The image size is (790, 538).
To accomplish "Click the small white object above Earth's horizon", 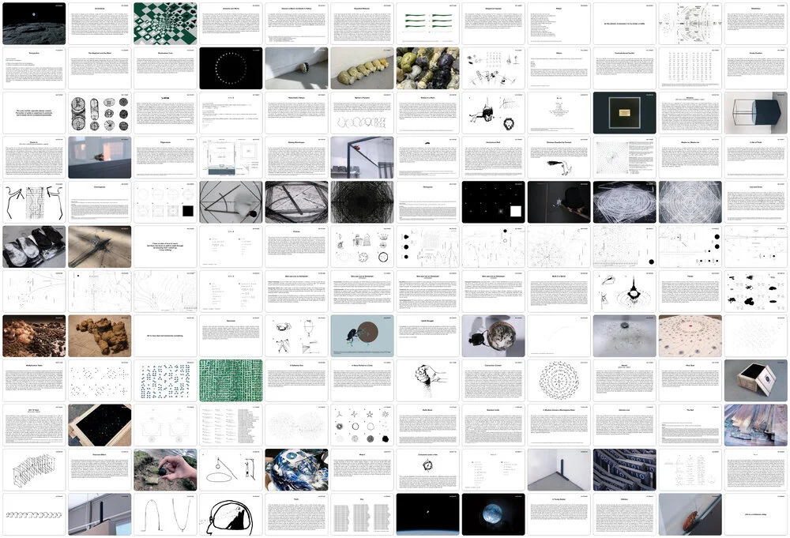I will coord(427,515).
